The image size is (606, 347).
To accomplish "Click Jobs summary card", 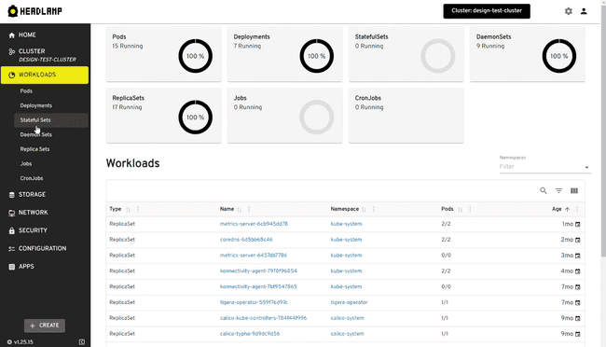I will click(x=285, y=116).
